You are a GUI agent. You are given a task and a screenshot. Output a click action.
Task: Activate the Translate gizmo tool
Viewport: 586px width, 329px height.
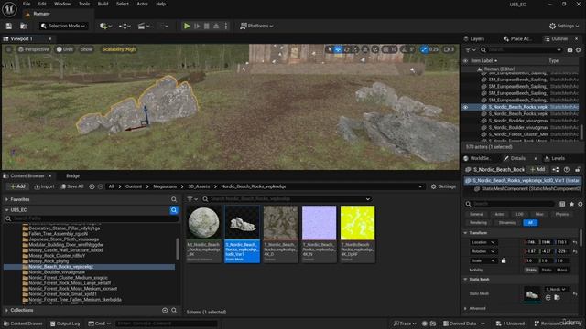tap(338, 49)
